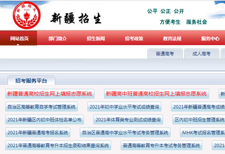This screenshot has width=225, height=154.
Task: Click 自治区高等教育自学考试管理系统 button
Action: pyautogui.click(x=42, y=107)
